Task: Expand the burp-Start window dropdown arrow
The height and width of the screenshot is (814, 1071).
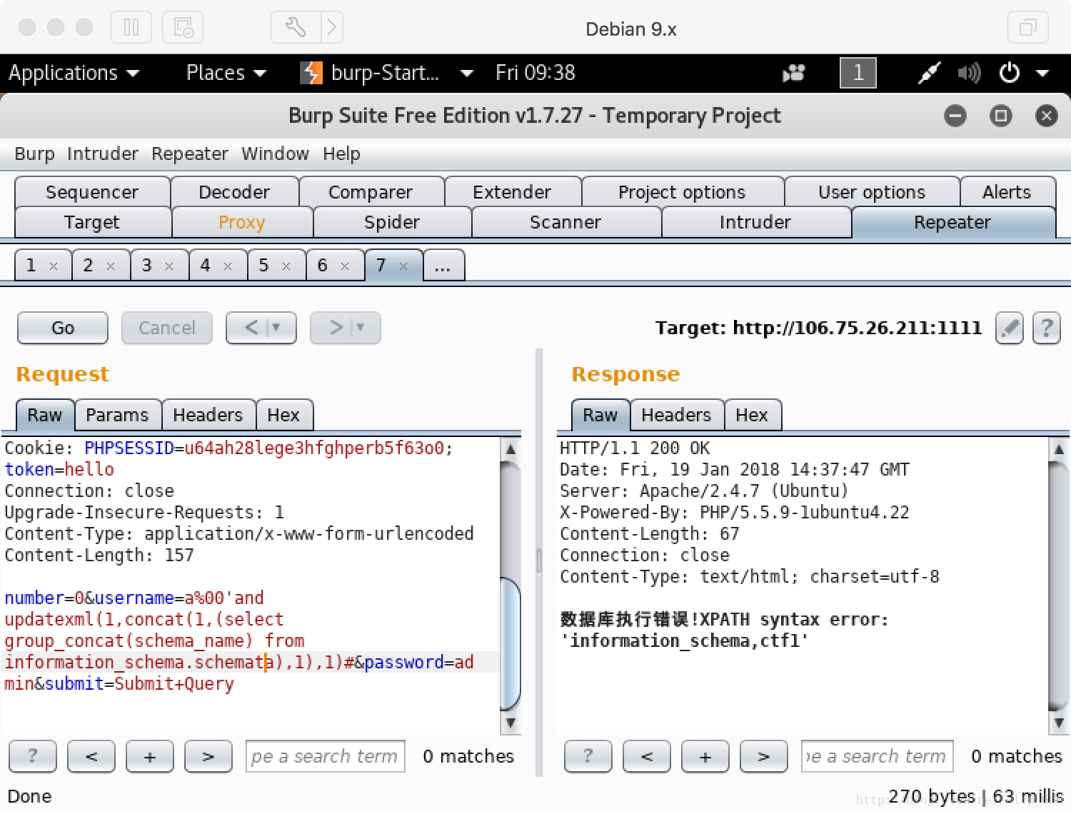Action: (x=467, y=73)
